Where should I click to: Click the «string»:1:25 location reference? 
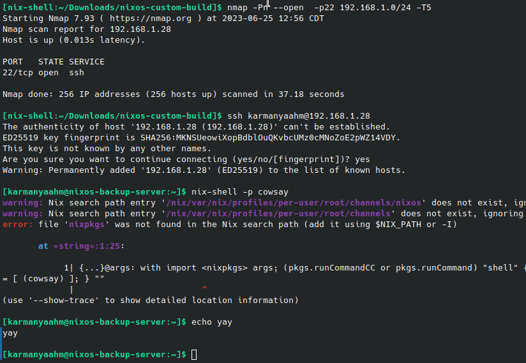pos(89,246)
